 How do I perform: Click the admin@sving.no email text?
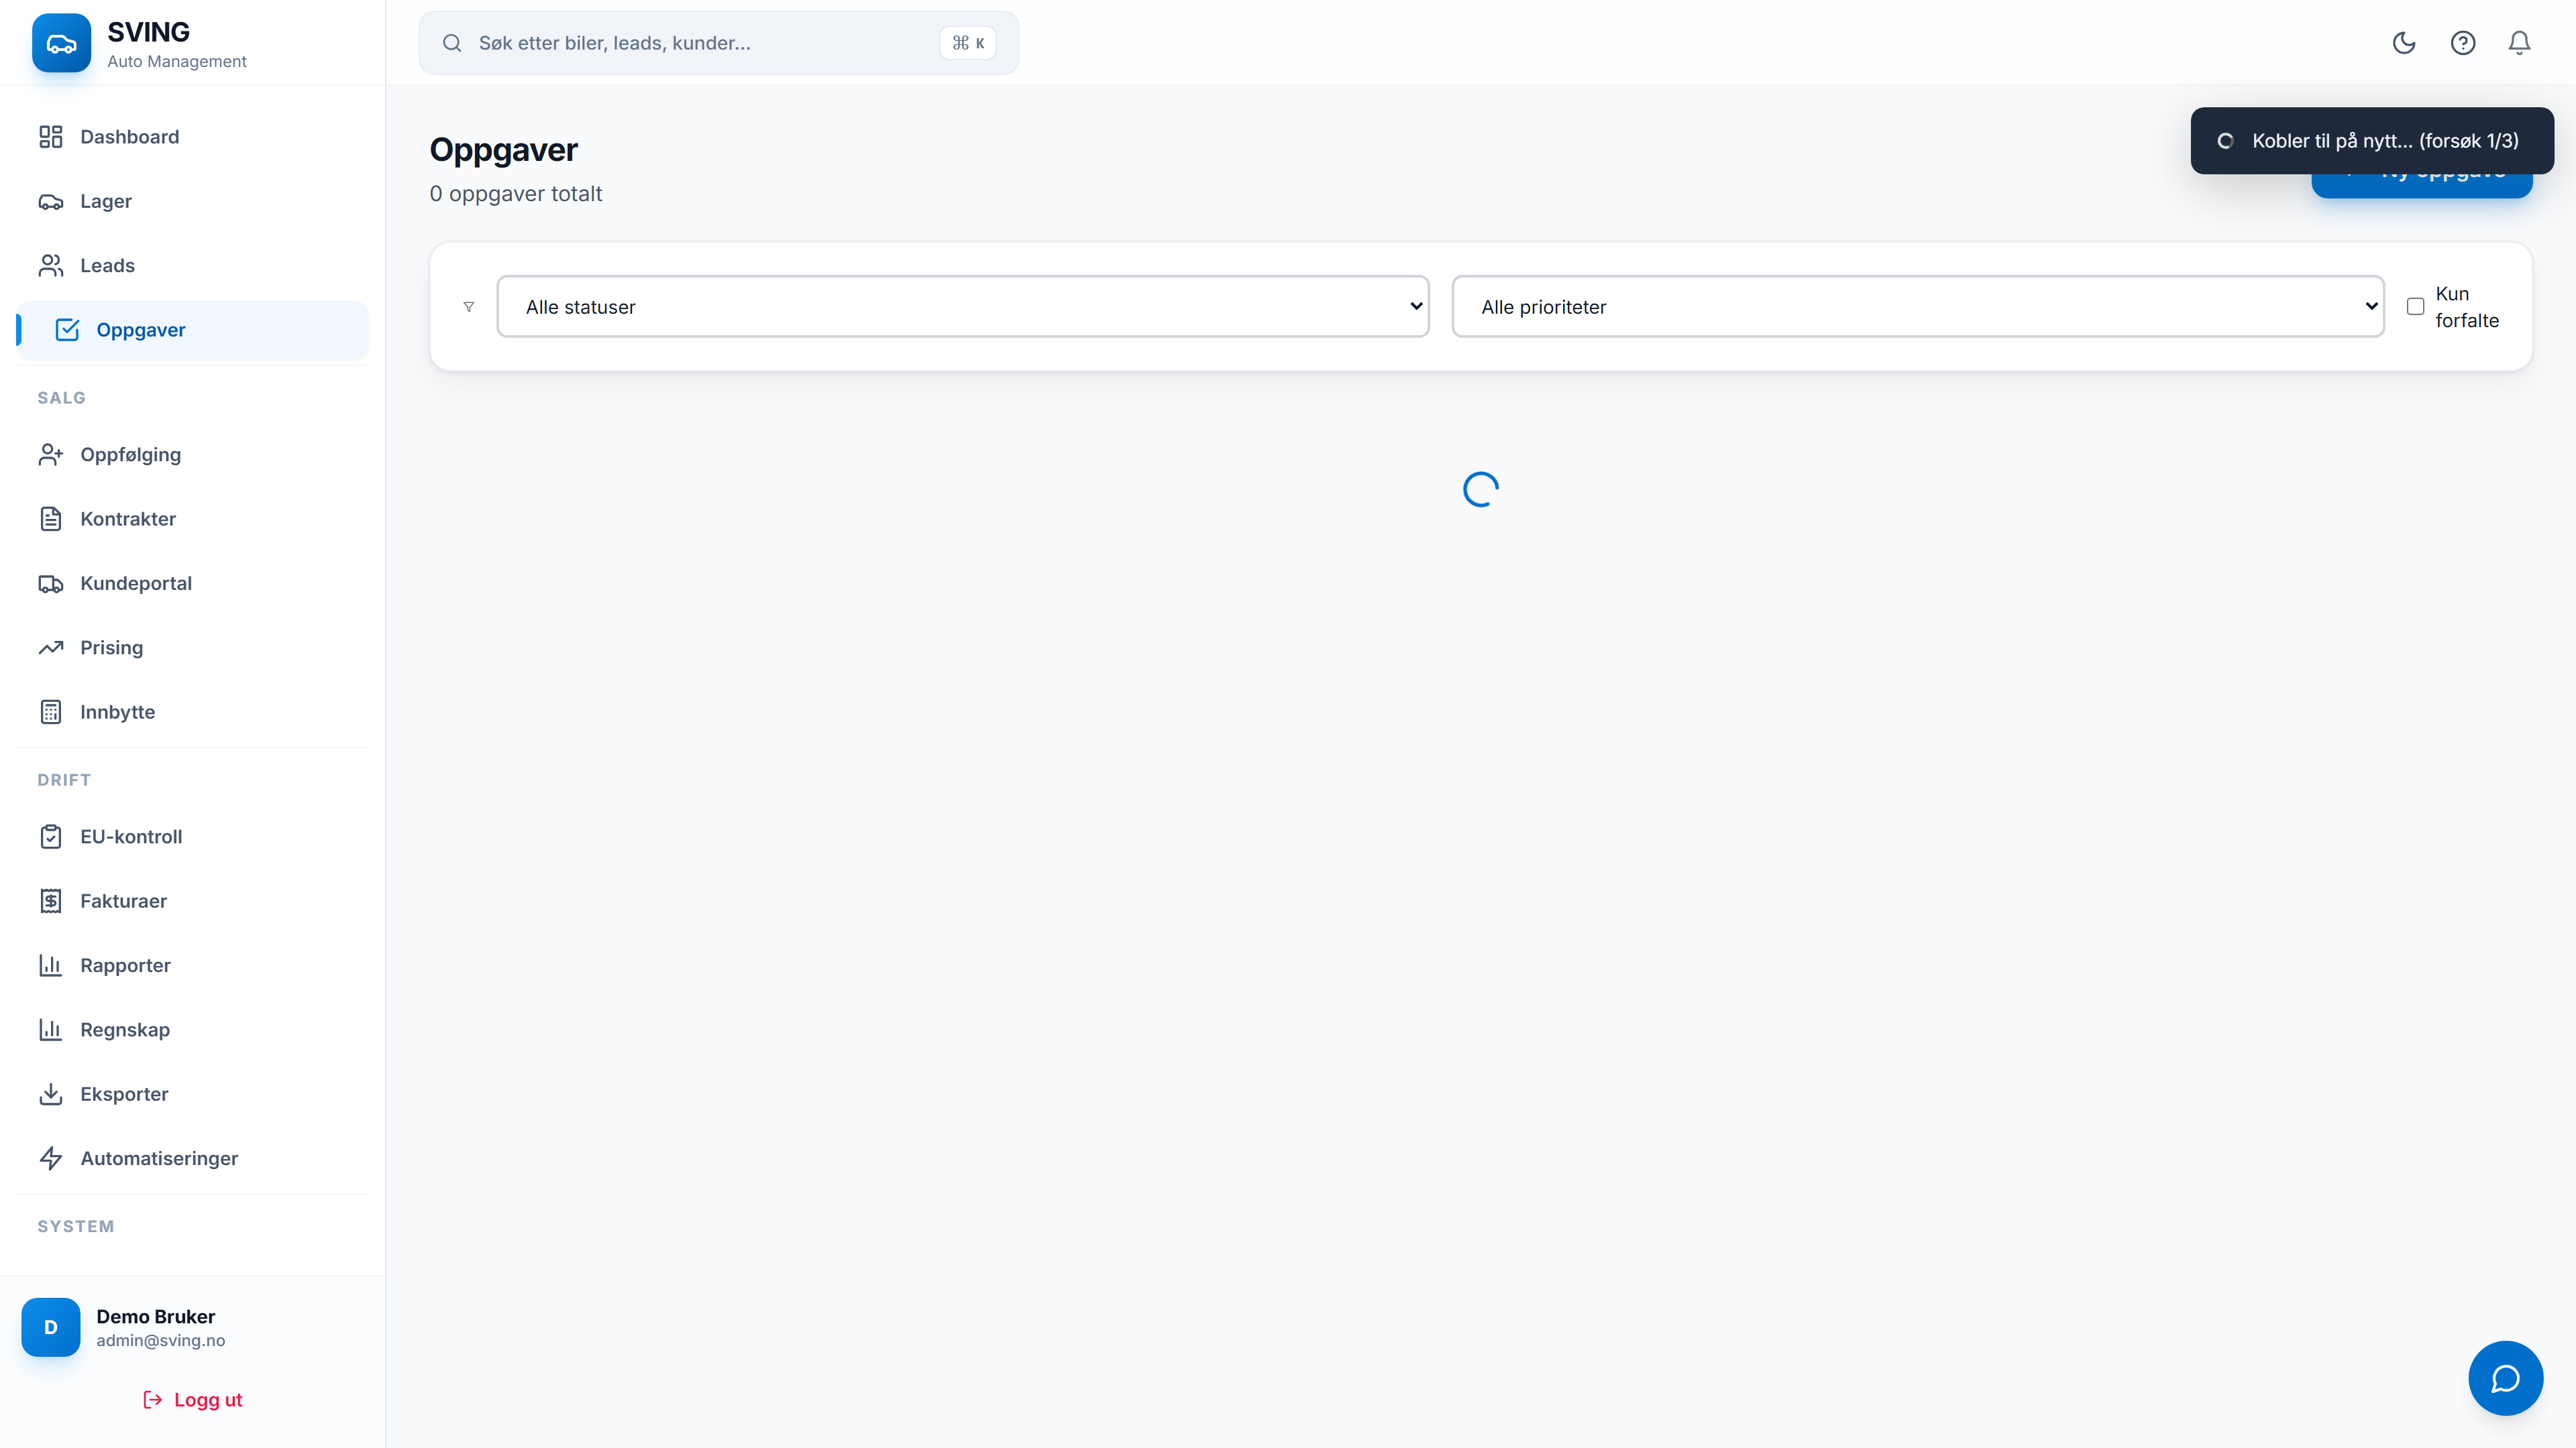(161, 1341)
